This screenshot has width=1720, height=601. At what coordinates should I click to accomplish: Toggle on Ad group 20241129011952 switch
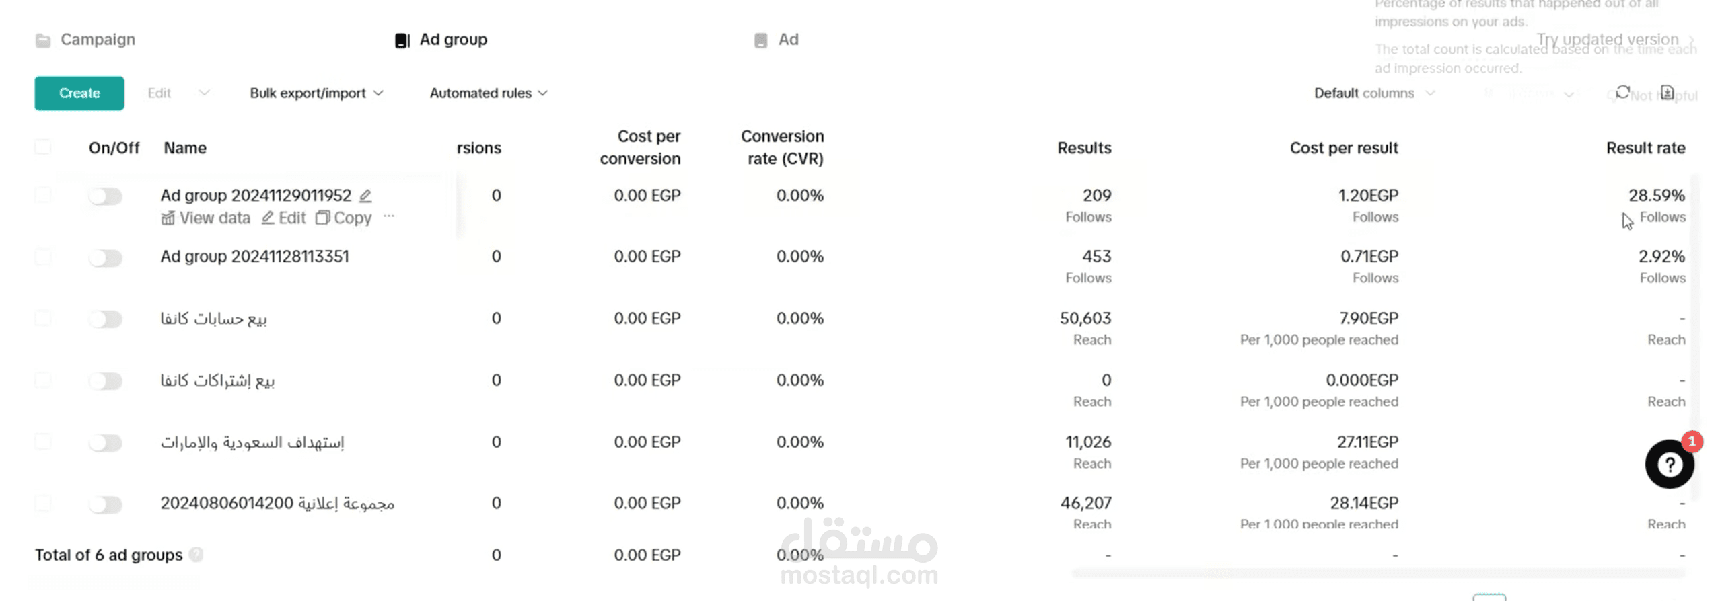106,196
